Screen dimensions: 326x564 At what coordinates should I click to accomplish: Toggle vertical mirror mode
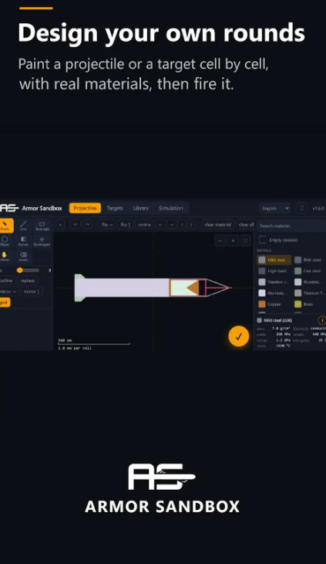click(x=32, y=291)
